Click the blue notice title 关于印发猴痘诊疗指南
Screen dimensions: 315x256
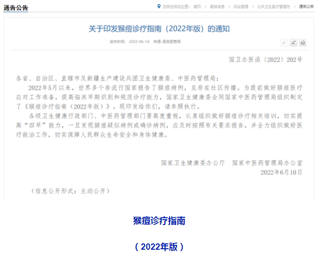(159, 29)
